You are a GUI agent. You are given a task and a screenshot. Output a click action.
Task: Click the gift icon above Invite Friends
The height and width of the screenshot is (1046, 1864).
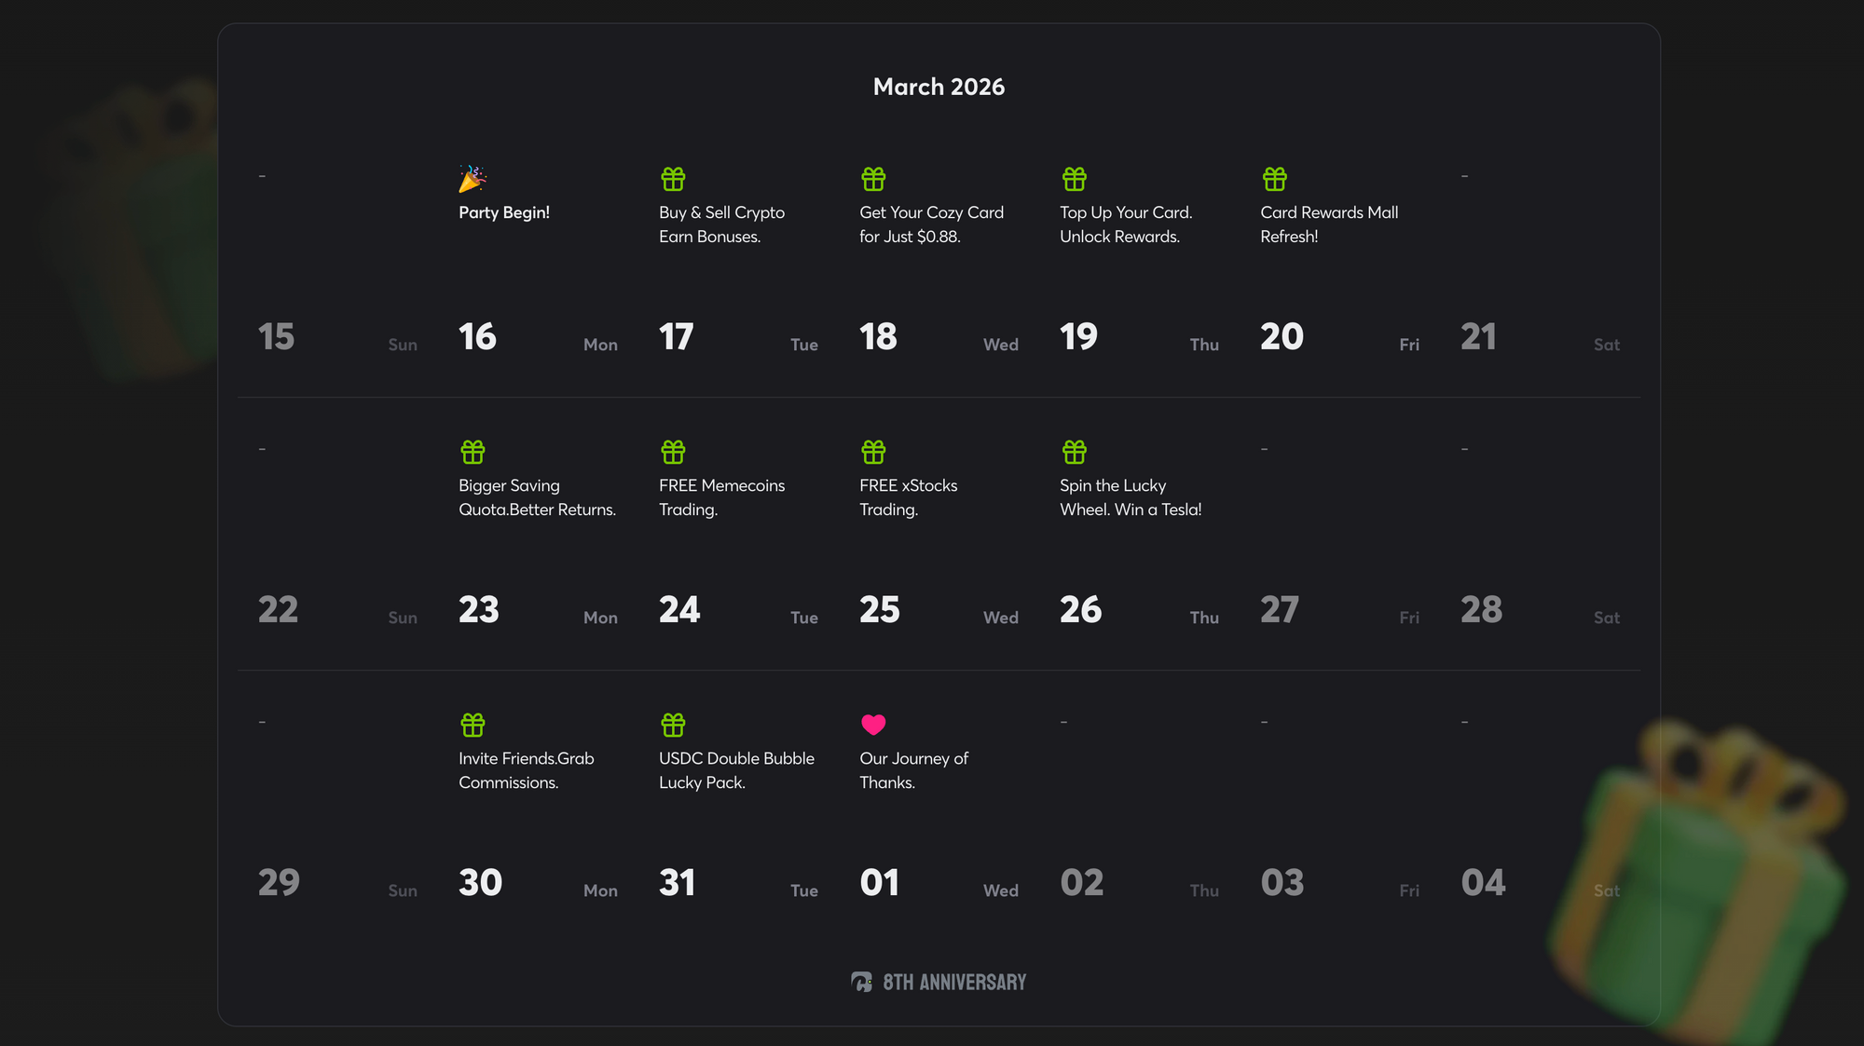[473, 725]
